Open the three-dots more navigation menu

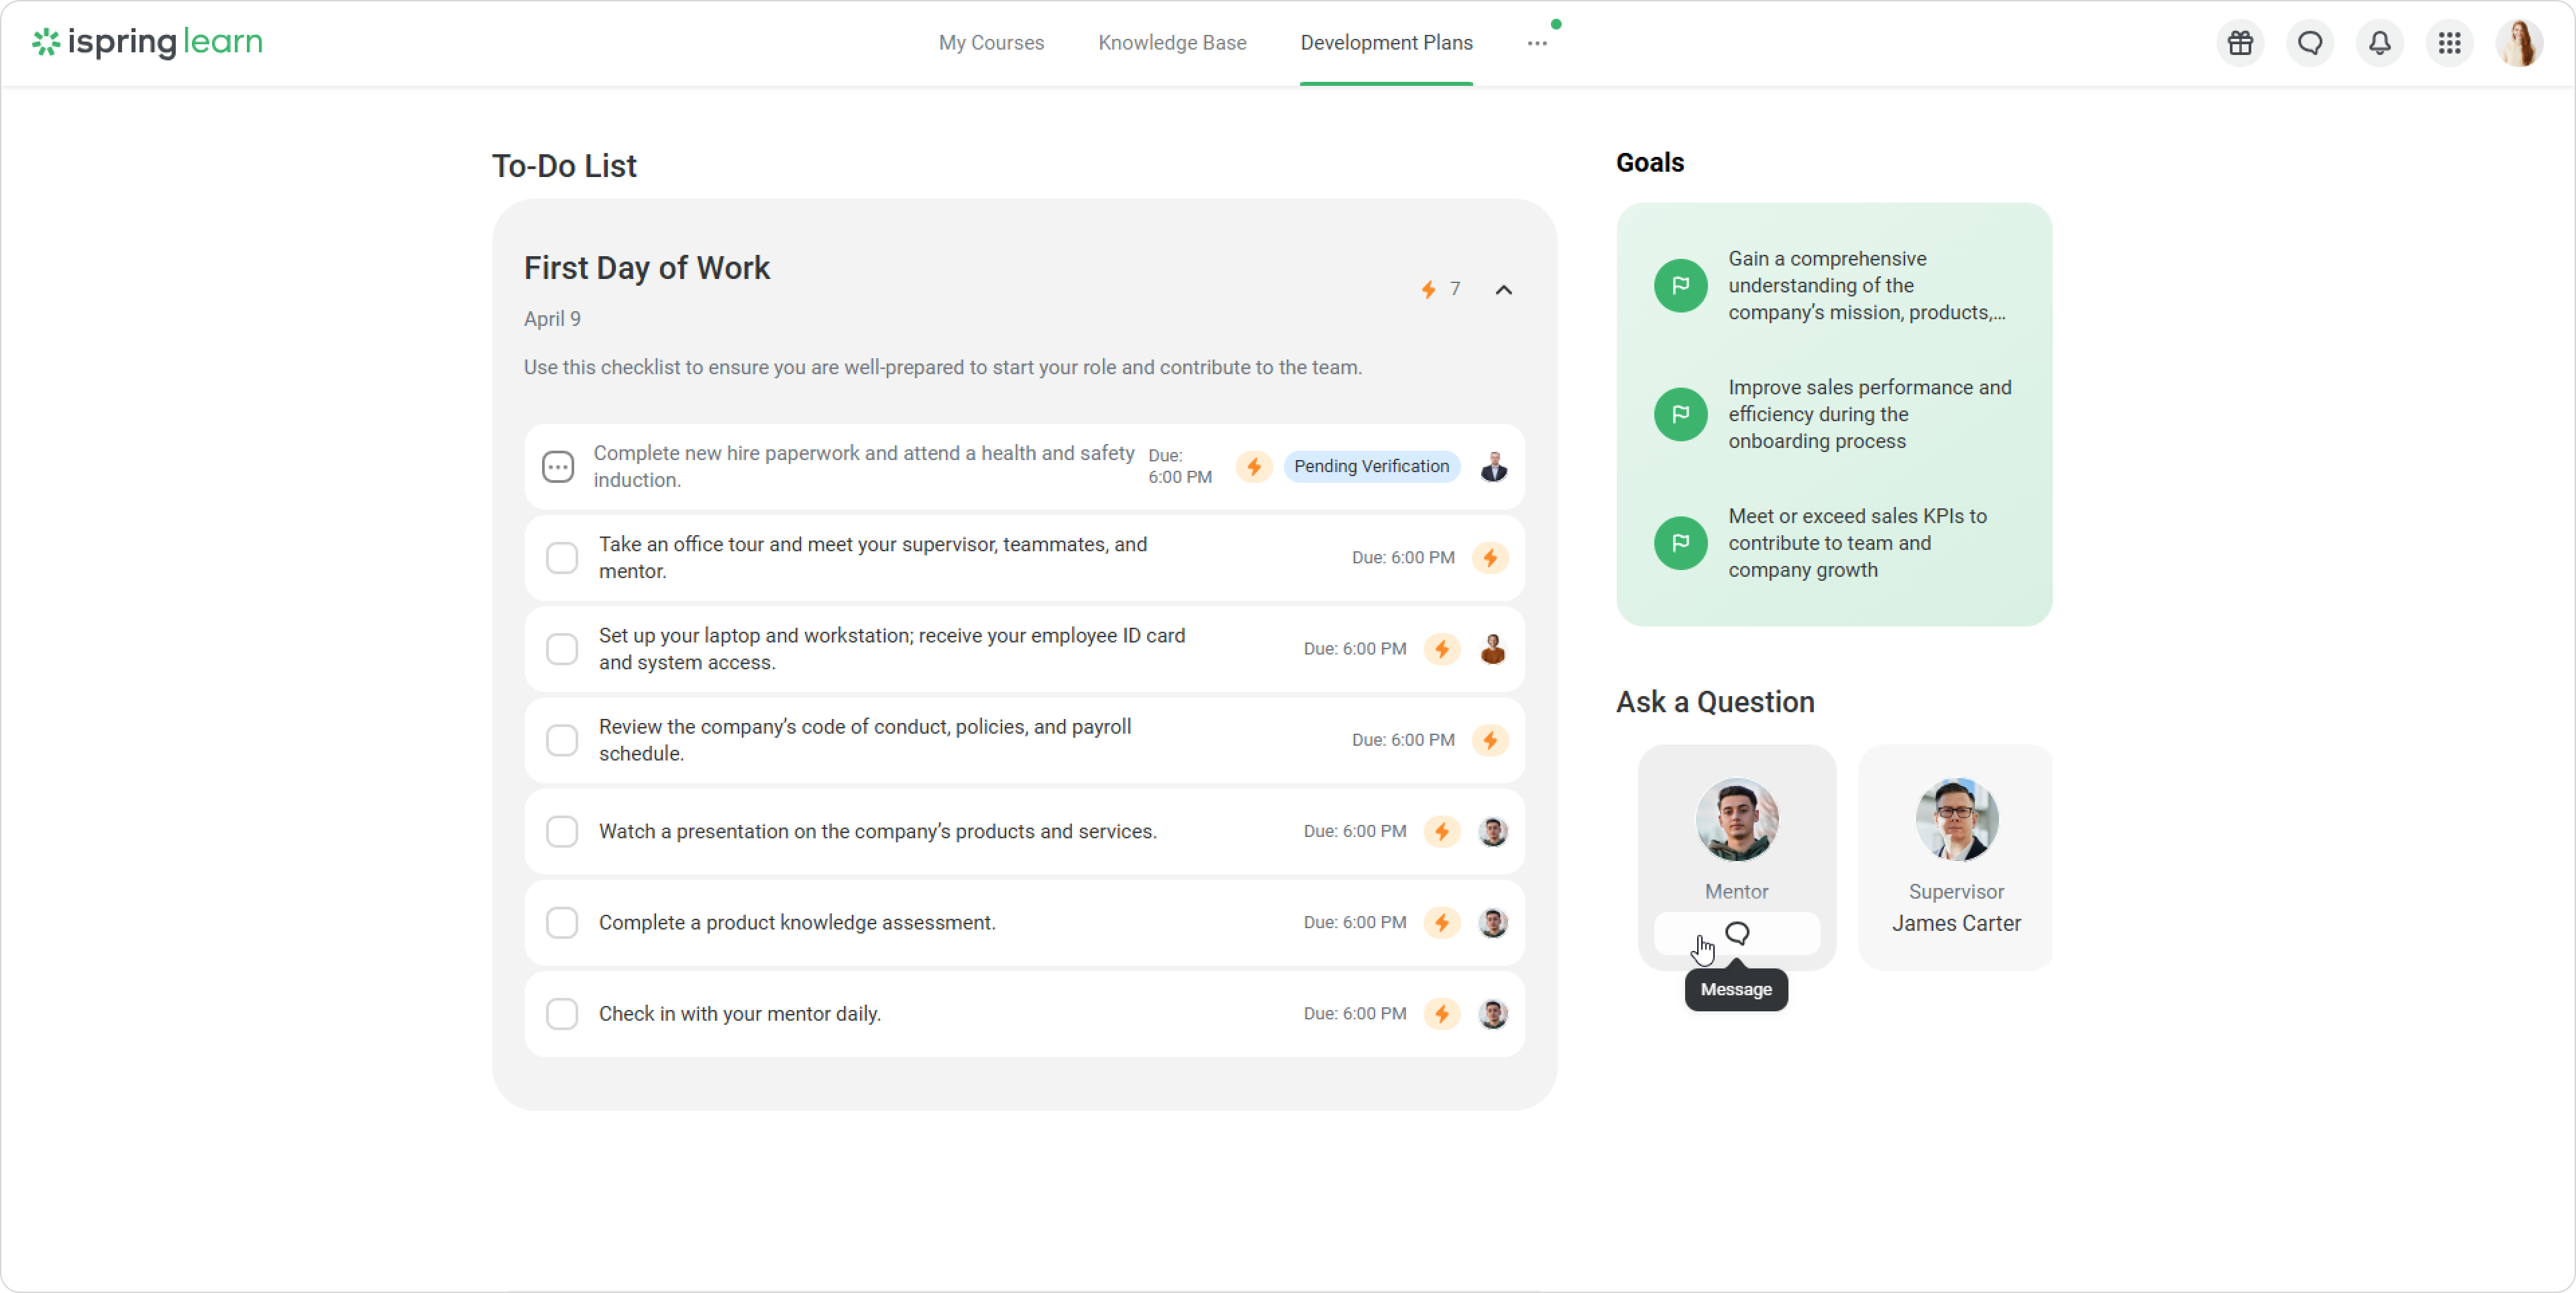[x=1537, y=43]
